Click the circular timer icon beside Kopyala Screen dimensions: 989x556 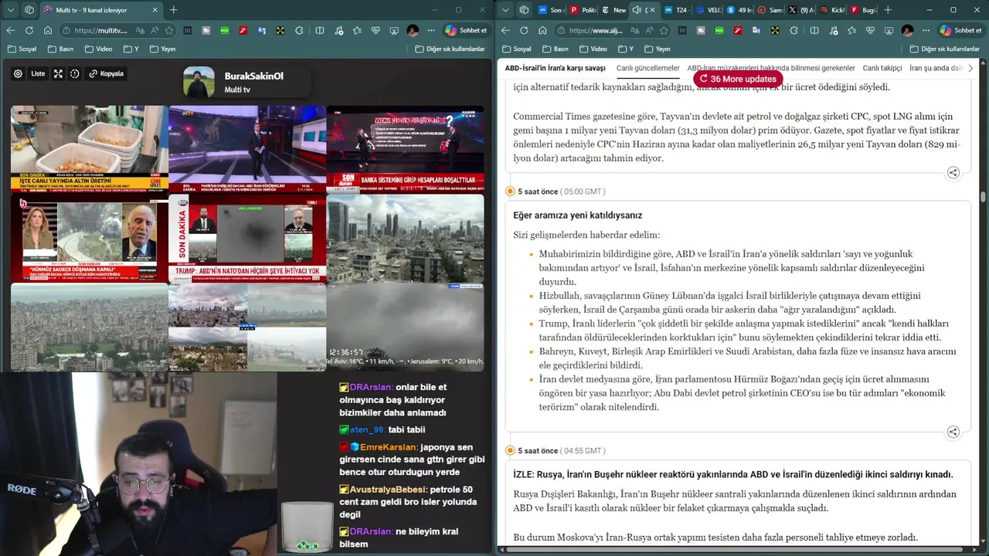click(x=75, y=74)
